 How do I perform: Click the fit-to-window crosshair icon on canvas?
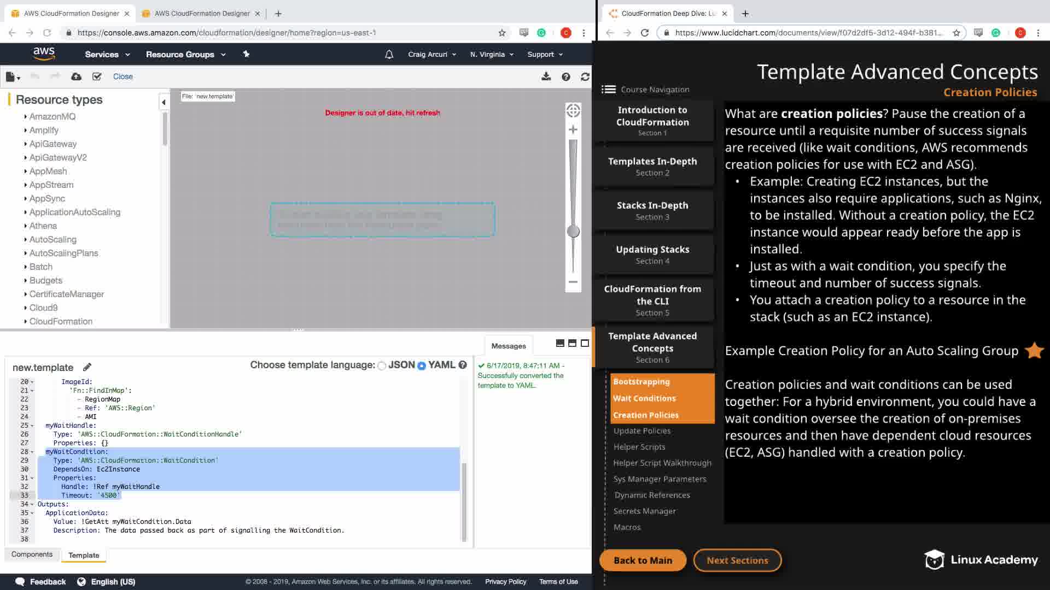pyautogui.click(x=573, y=111)
